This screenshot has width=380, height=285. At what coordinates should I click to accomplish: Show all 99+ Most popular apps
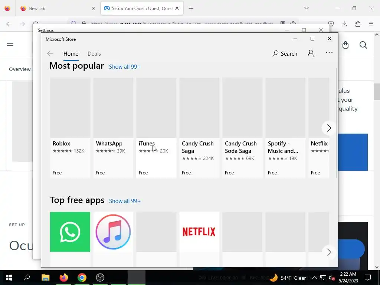pos(125,67)
